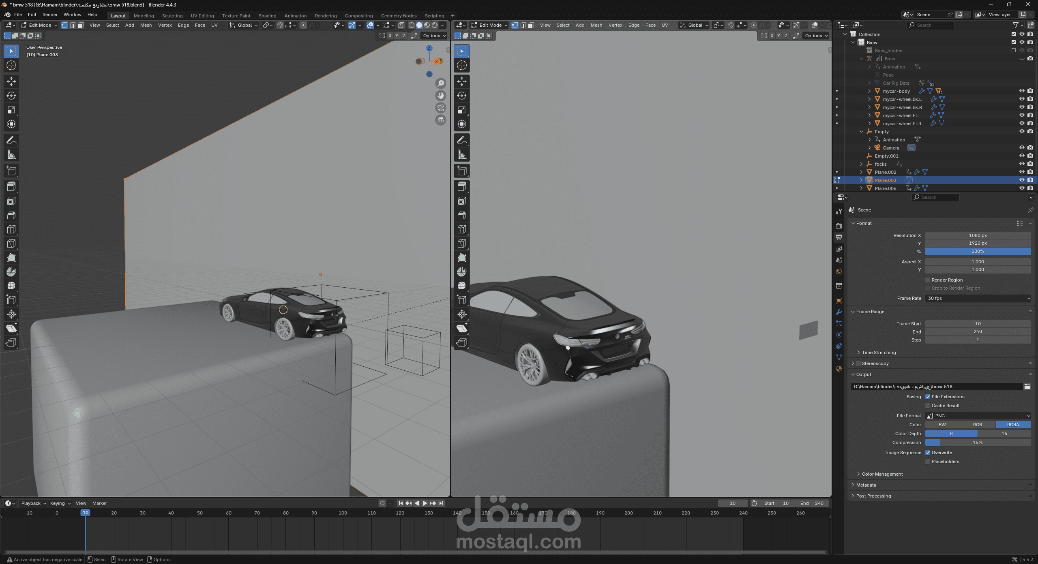Set Color mode to RGB
Image resolution: width=1038 pixels, height=564 pixels.
978,425
